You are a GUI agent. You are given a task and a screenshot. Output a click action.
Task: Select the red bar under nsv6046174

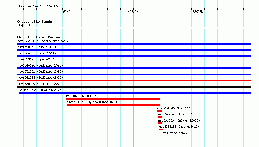113,99
